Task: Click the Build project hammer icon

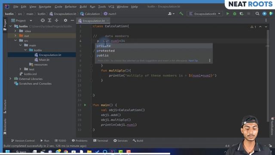Action: 181,13
